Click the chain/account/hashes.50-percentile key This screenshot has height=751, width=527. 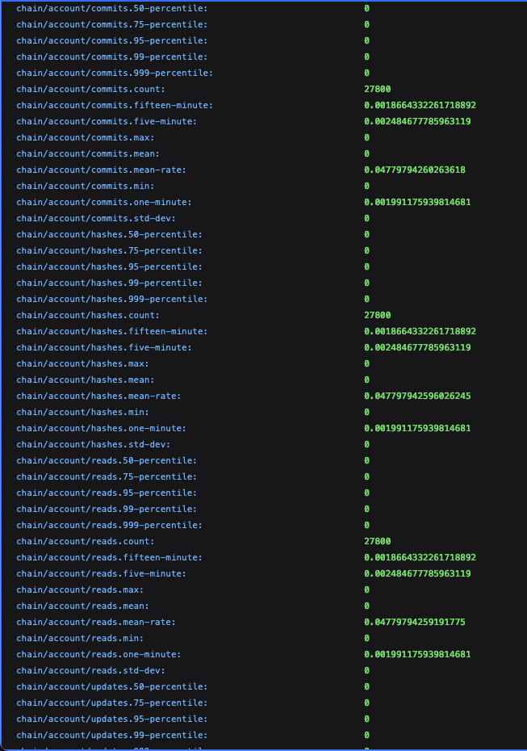[109, 234]
